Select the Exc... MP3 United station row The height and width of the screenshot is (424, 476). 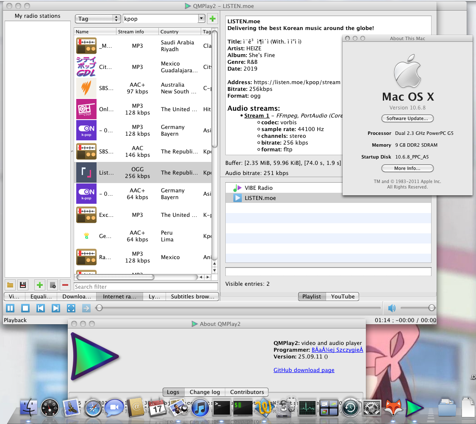click(143, 215)
